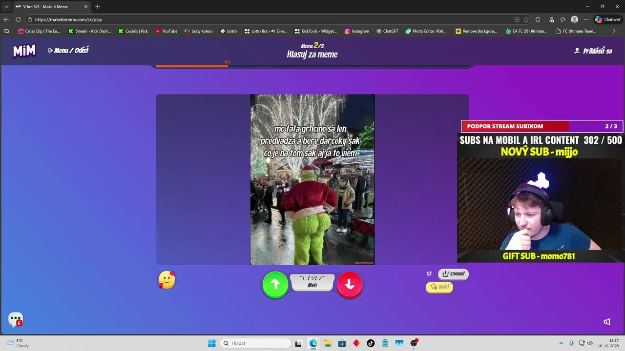Screen dimensions: 625x351
Task: Click Prihlásiť sa to log in
Action: pyautogui.click(x=593, y=51)
